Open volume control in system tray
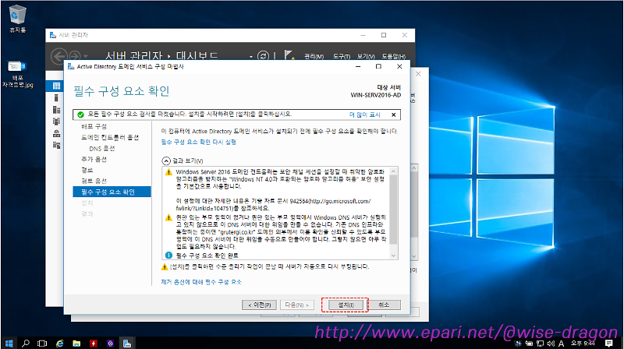624x349 pixels. click(x=551, y=344)
